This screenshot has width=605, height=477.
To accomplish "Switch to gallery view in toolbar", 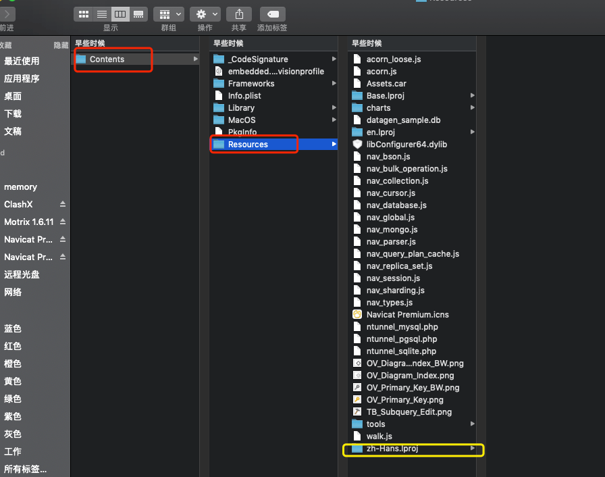I will pos(138,14).
